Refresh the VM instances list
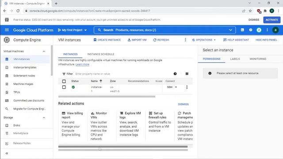283x159 pixels. point(161,40)
